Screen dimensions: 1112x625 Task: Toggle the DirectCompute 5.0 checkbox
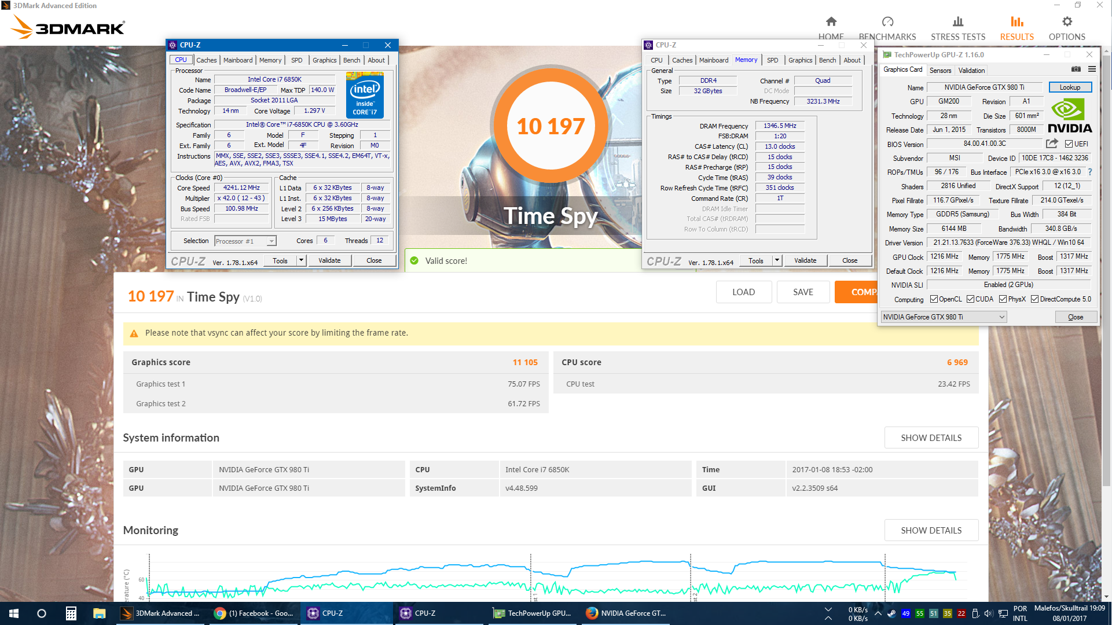1034,299
